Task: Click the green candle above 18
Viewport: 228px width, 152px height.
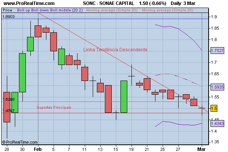Action: click(124, 97)
